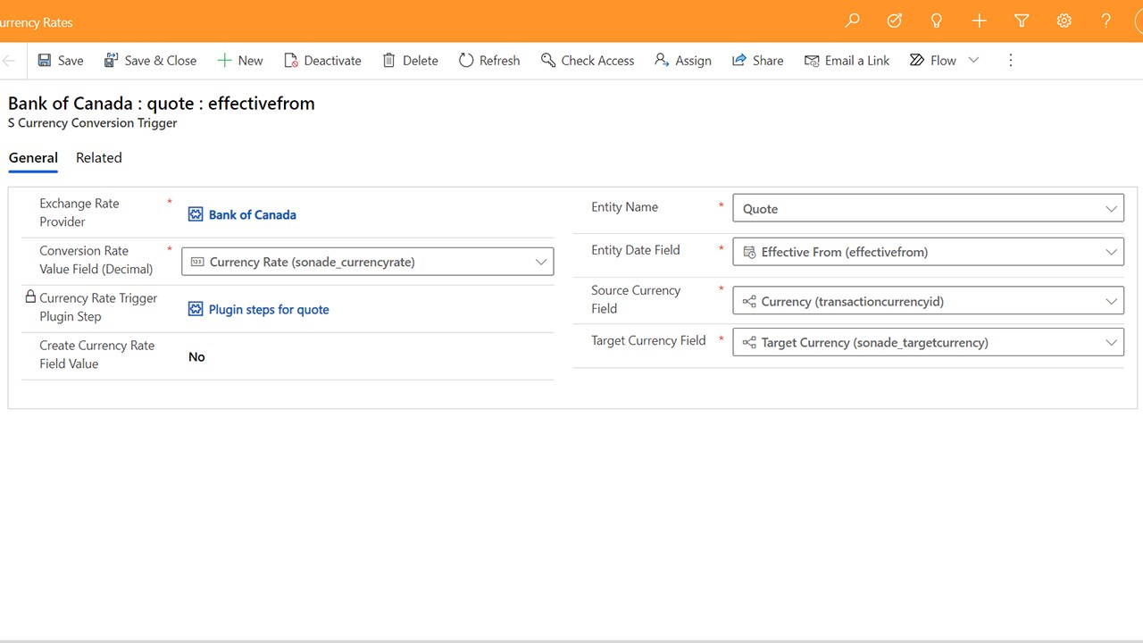Select the General tab

pos(33,158)
